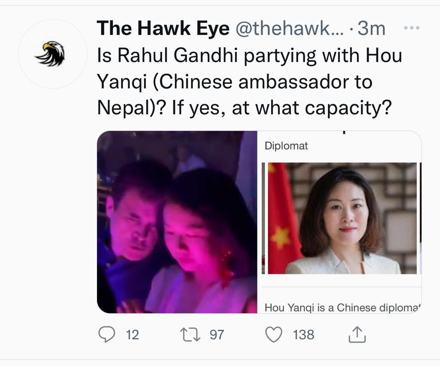
Task: Click the tweet text about Rahul Gandhi
Action: coord(250,81)
